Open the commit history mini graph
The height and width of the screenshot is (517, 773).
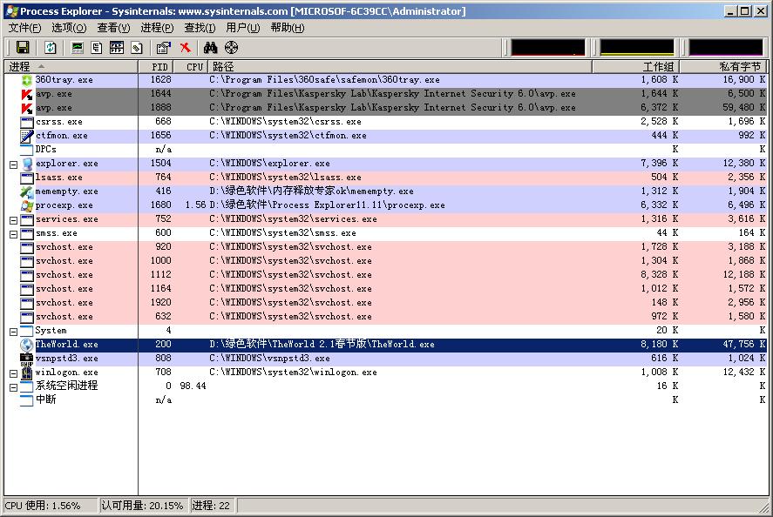pos(636,47)
